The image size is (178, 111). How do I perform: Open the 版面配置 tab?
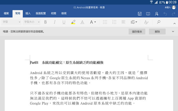[41, 13]
